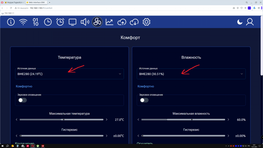Click the humidity Гистерезис slider track

(183, 136)
